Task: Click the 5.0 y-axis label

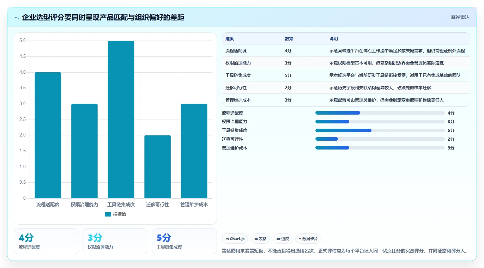Action: tap(23, 41)
